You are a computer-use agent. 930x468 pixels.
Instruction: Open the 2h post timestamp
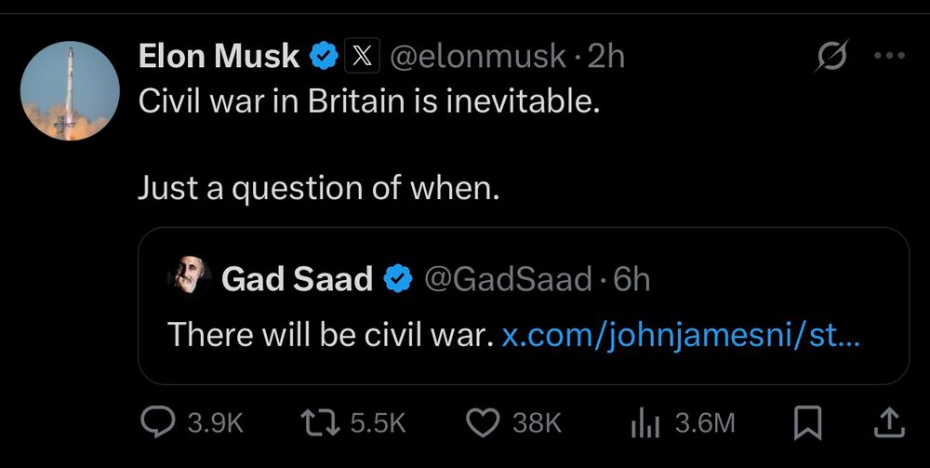[x=605, y=57]
